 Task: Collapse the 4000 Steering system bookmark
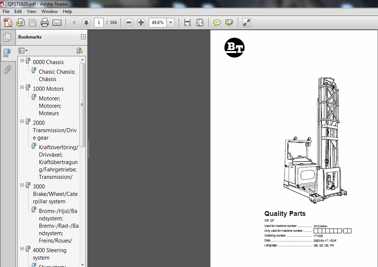pyautogui.click(x=22, y=248)
